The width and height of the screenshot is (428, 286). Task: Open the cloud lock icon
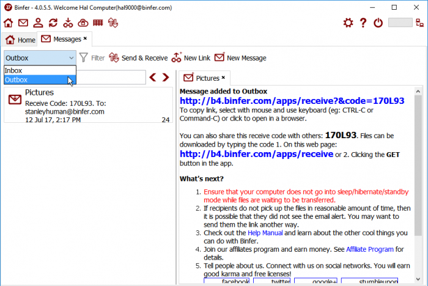tap(83, 23)
